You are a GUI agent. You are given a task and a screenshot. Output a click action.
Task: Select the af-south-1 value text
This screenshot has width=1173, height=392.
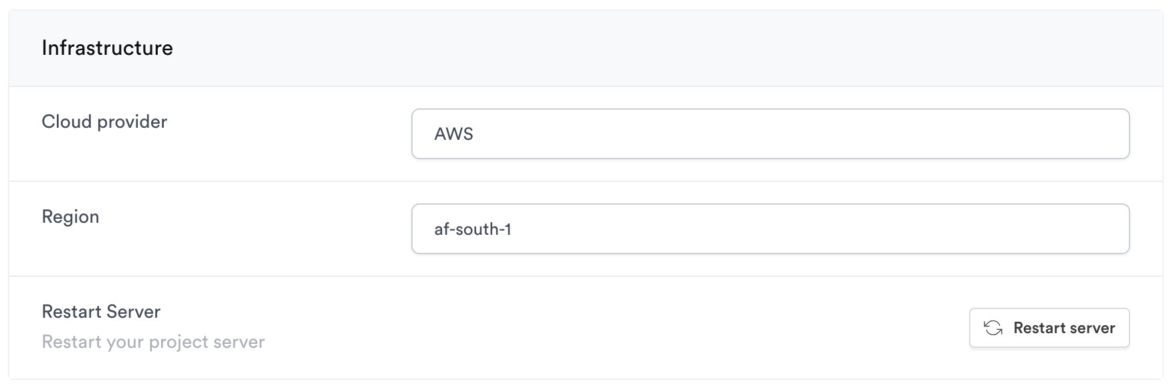tap(473, 229)
